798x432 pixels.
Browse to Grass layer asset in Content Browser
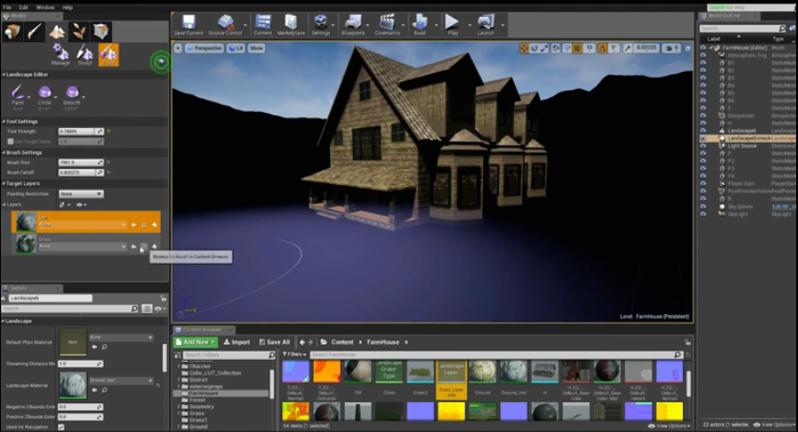click(x=144, y=247)
